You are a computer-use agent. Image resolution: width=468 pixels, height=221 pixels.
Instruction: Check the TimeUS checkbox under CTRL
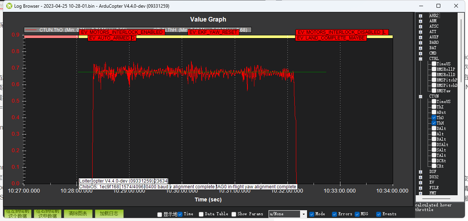(434, 64)
